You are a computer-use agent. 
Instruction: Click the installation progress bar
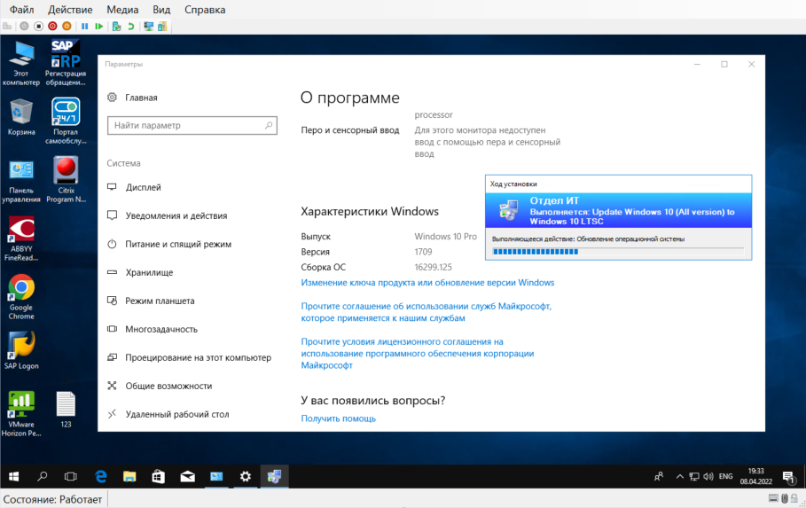535,252
